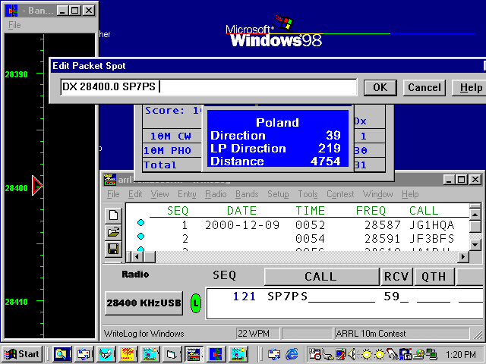
Task: Click the 59 received report field
Action: click(396, 297)
